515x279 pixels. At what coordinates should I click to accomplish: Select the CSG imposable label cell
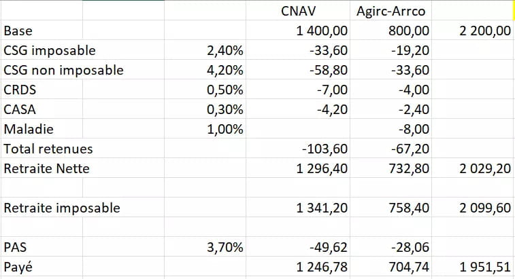click(x=50, y=50)
